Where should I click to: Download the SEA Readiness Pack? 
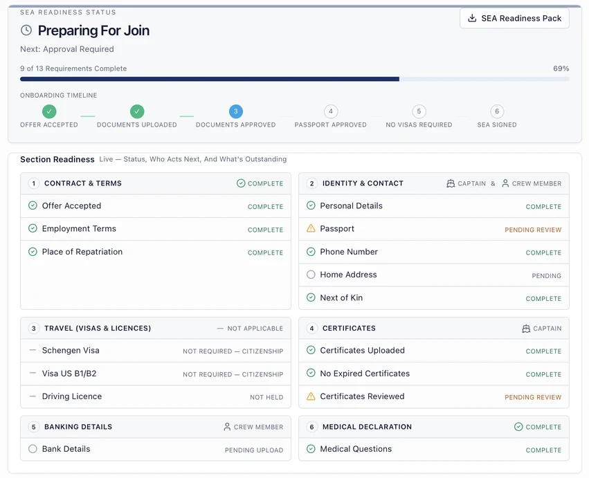514,18
